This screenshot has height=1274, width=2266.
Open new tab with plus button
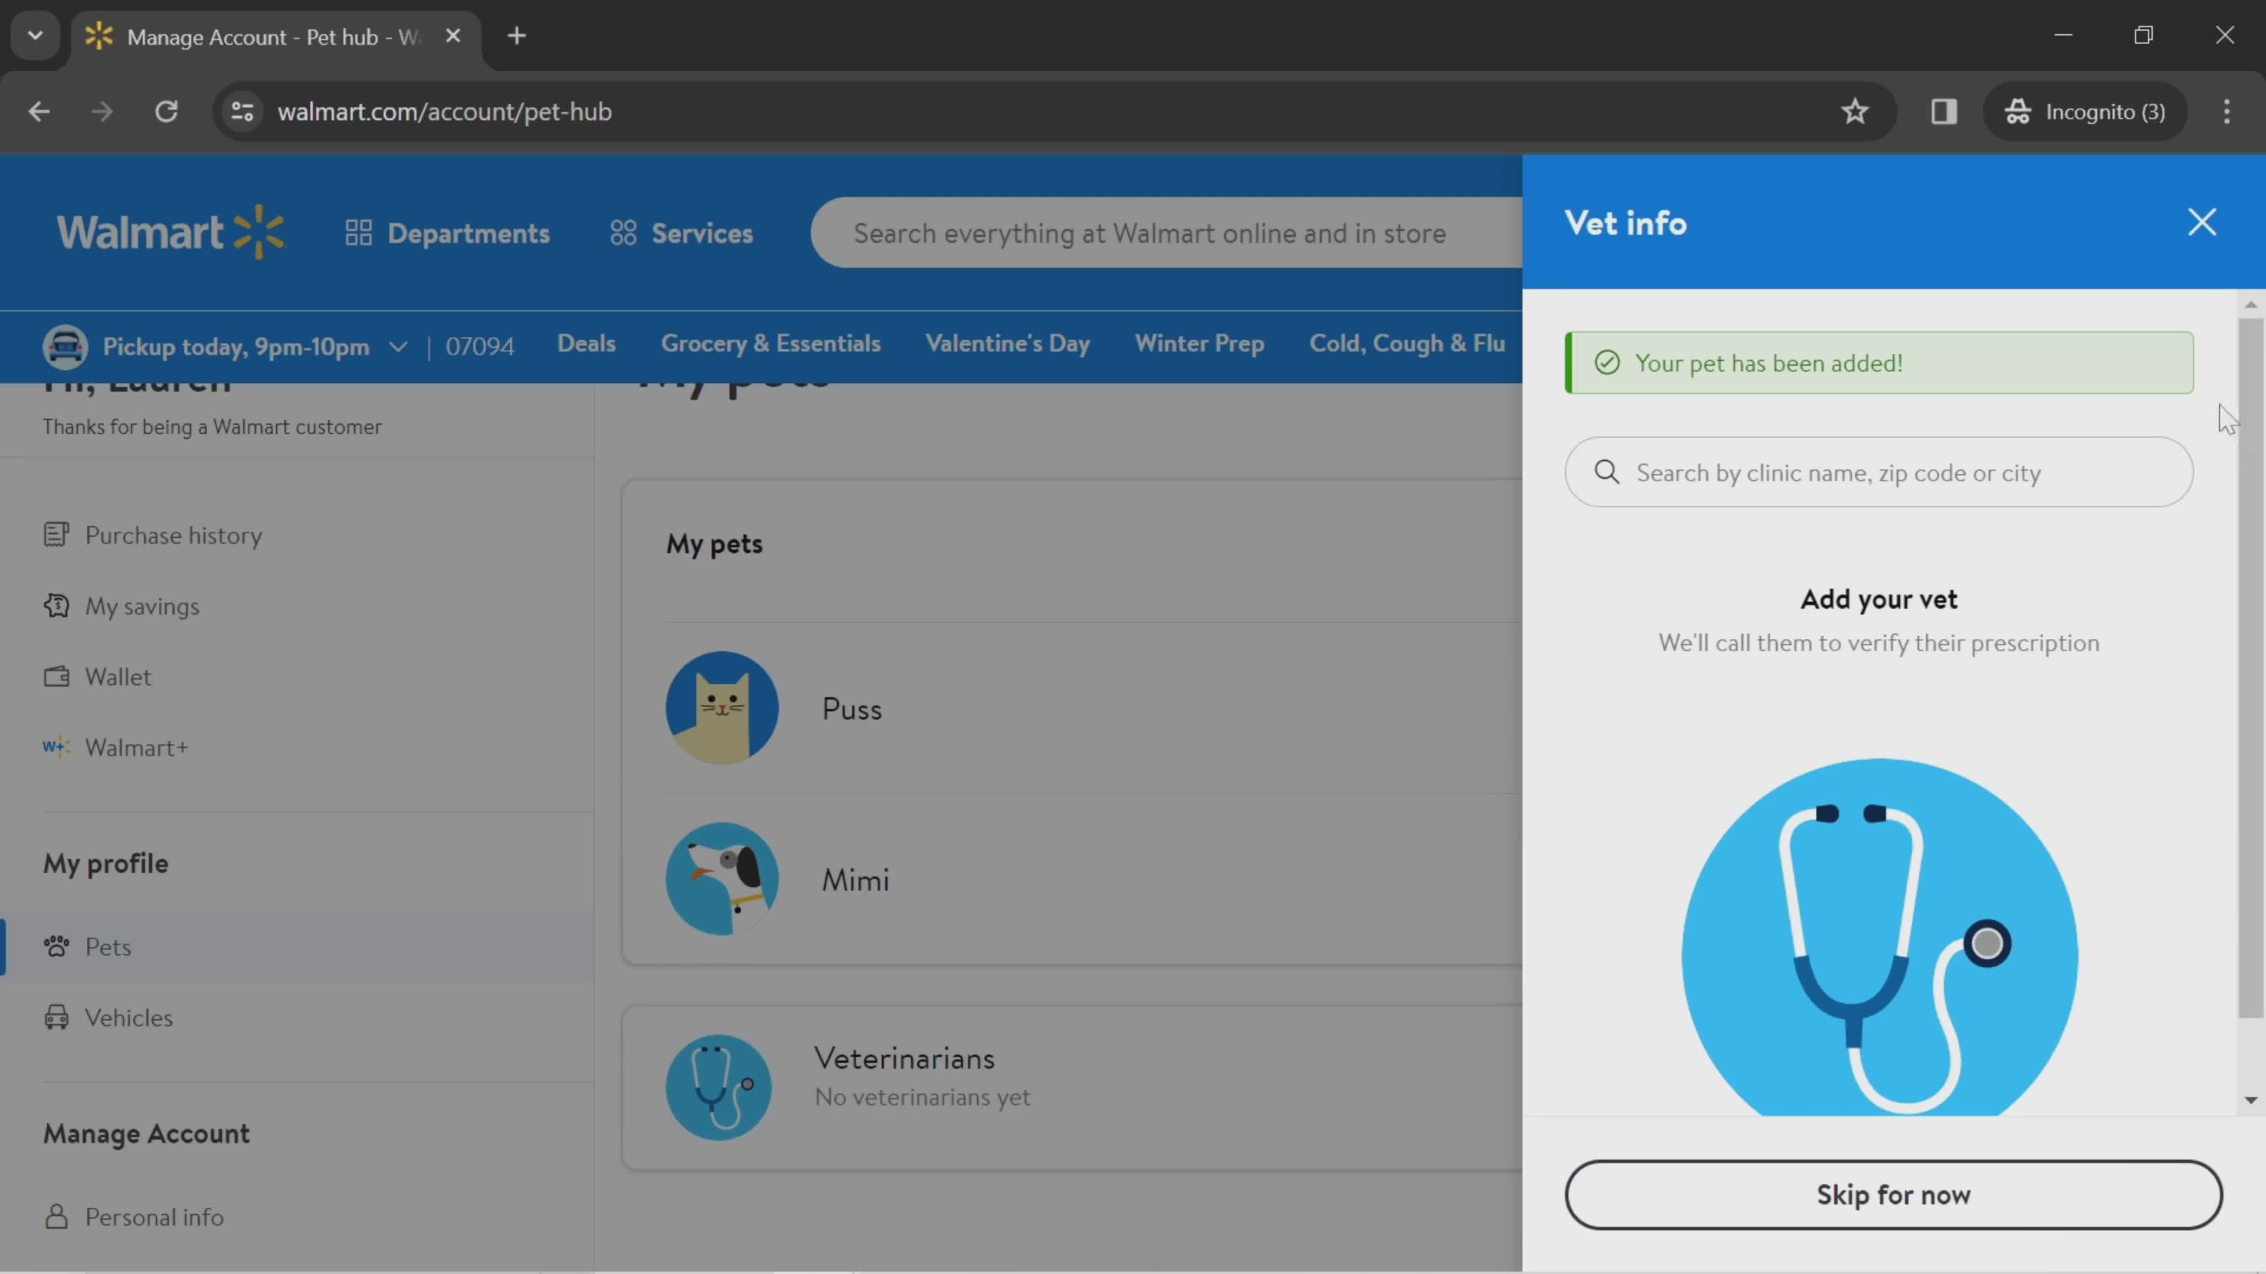pyautogui.click(x=518, y=36)
